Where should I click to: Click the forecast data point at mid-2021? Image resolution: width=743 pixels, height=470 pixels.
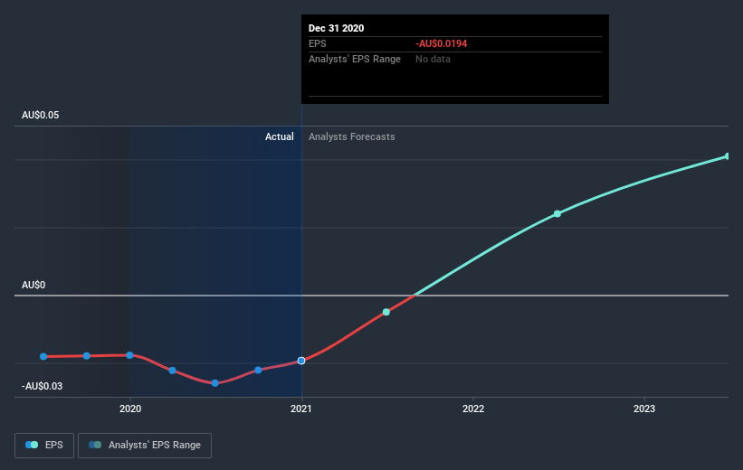click(x=386, y=312)
